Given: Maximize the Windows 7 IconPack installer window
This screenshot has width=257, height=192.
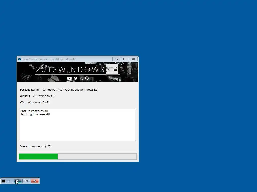Looking at the screenshot, I should [125, 59].
